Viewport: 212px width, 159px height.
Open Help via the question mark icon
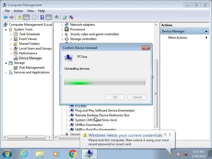42,17
